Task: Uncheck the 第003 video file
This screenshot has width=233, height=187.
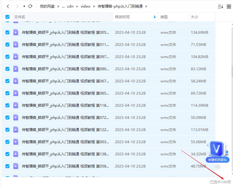Action: pos(7,142)
